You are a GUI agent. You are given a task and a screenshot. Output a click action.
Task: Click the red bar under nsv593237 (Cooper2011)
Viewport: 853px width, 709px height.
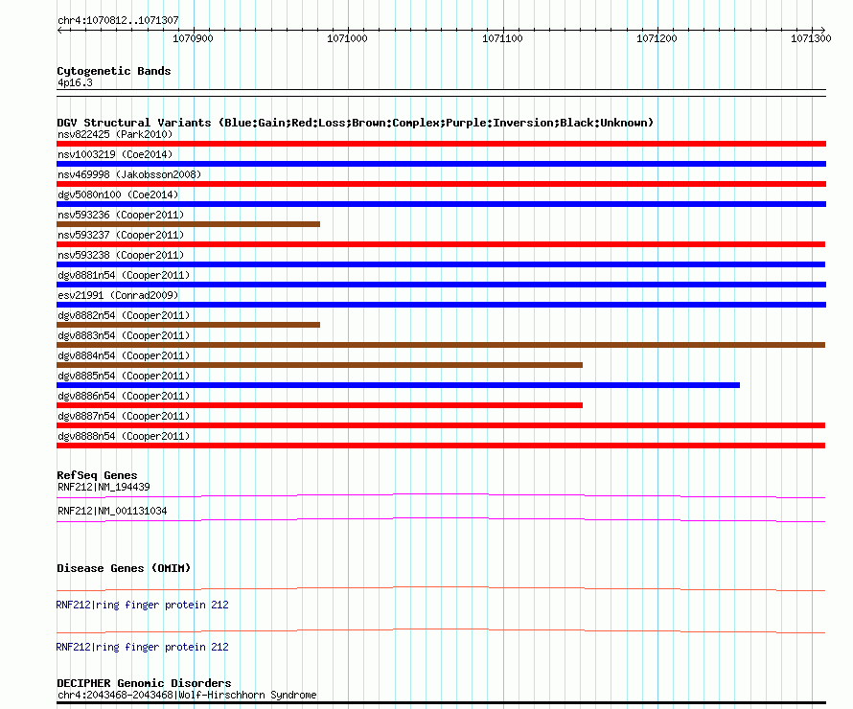(441, 244)
